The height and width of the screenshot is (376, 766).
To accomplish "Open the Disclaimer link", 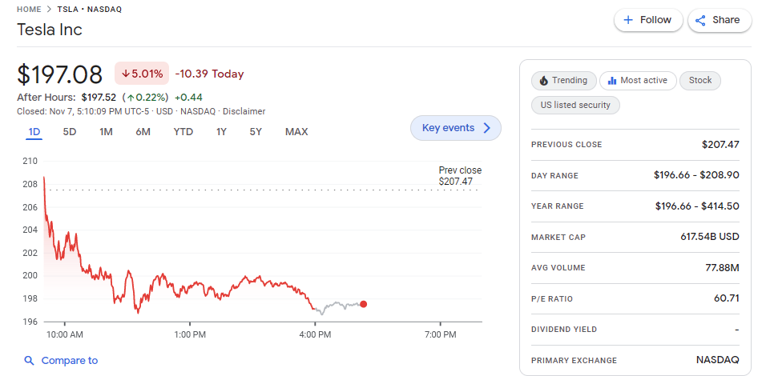I will tap(244, 111).
